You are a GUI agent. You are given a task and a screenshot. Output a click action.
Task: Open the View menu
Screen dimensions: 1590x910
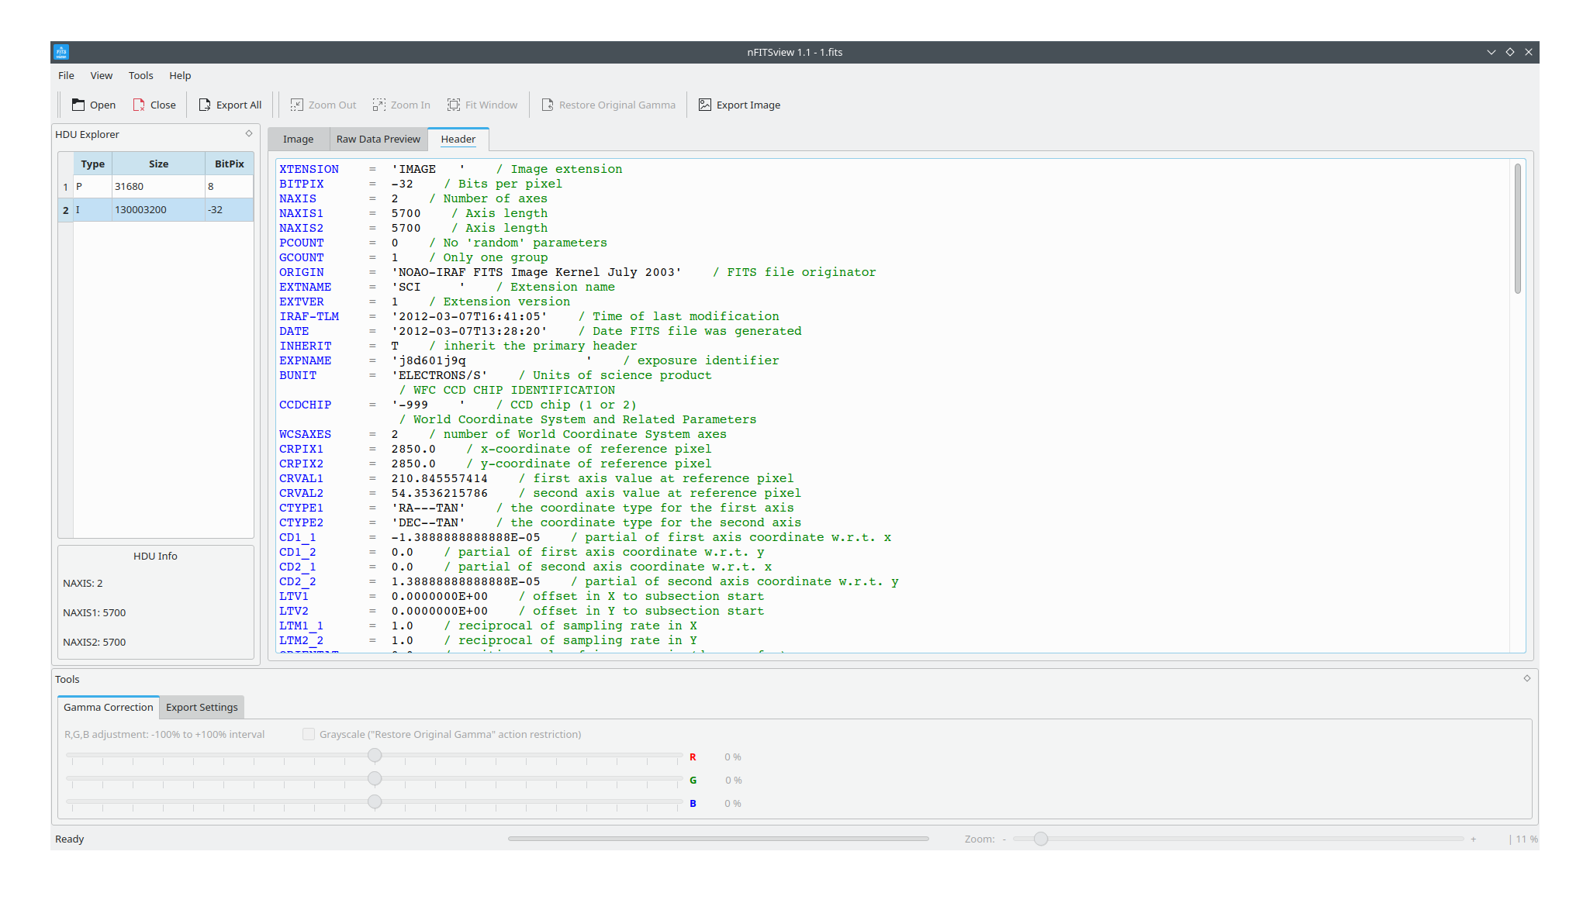101,75
